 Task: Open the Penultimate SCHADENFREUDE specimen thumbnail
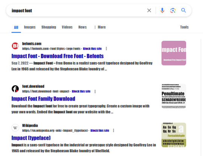[174, 96]
